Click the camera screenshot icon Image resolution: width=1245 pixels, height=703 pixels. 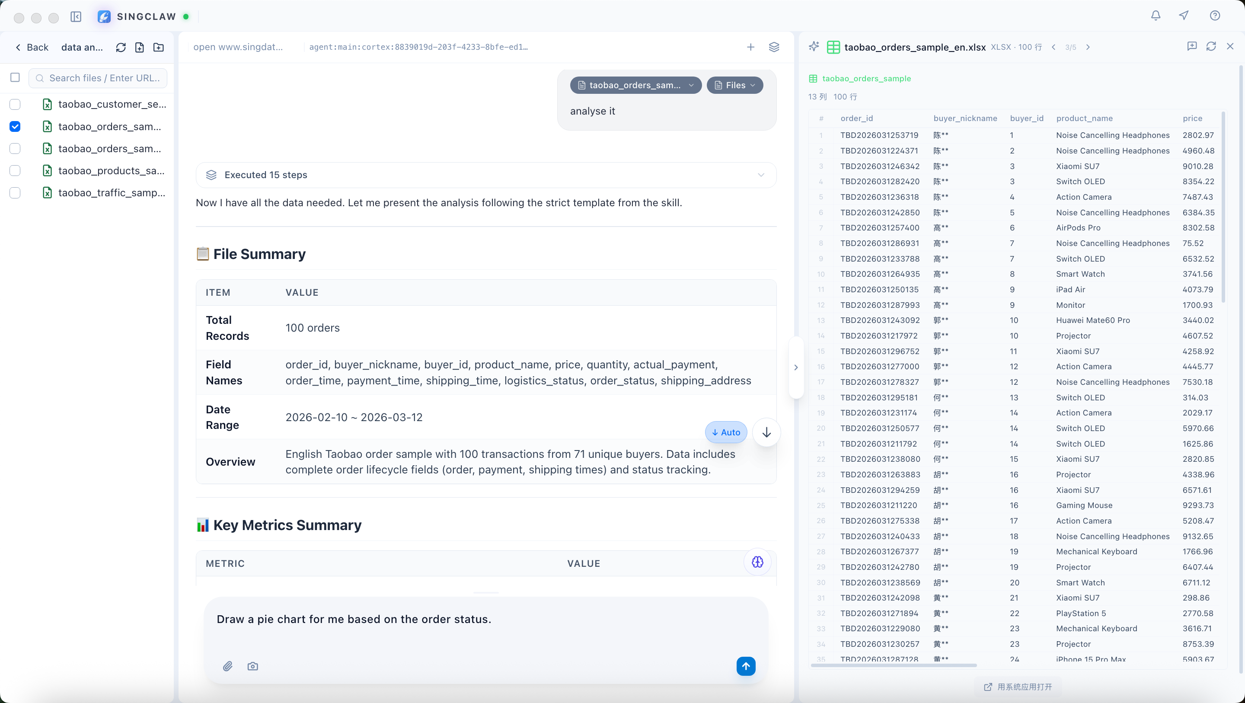click(252, 666)
